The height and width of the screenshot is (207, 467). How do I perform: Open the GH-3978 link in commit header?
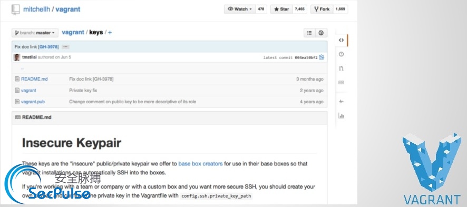point(48,47)
